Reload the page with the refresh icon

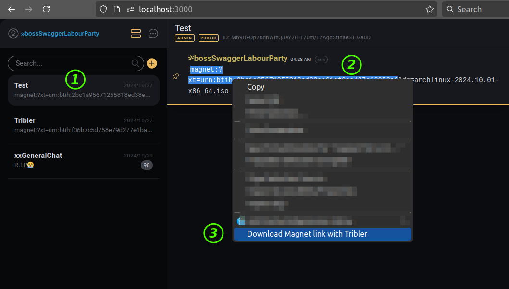coord(46,9)
